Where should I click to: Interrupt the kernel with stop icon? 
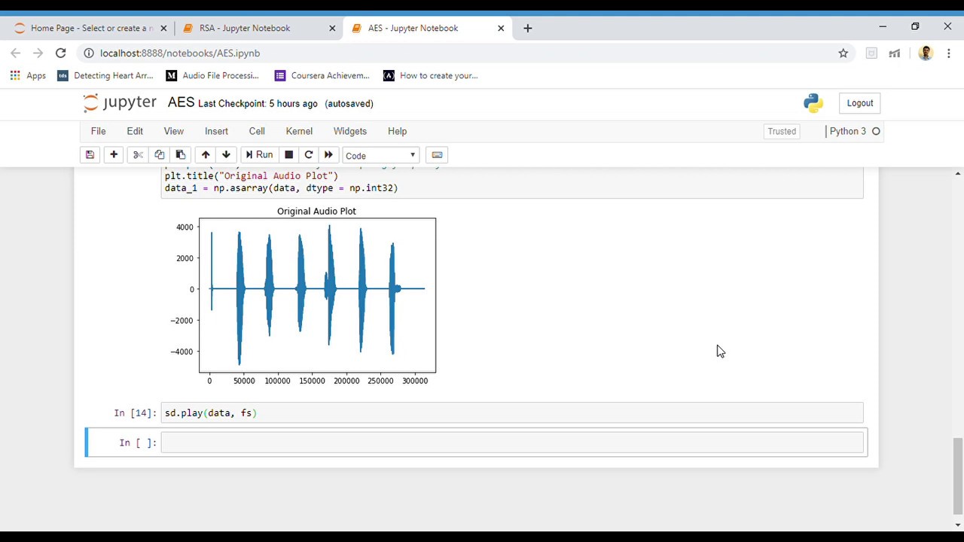[x=288, y=155]
